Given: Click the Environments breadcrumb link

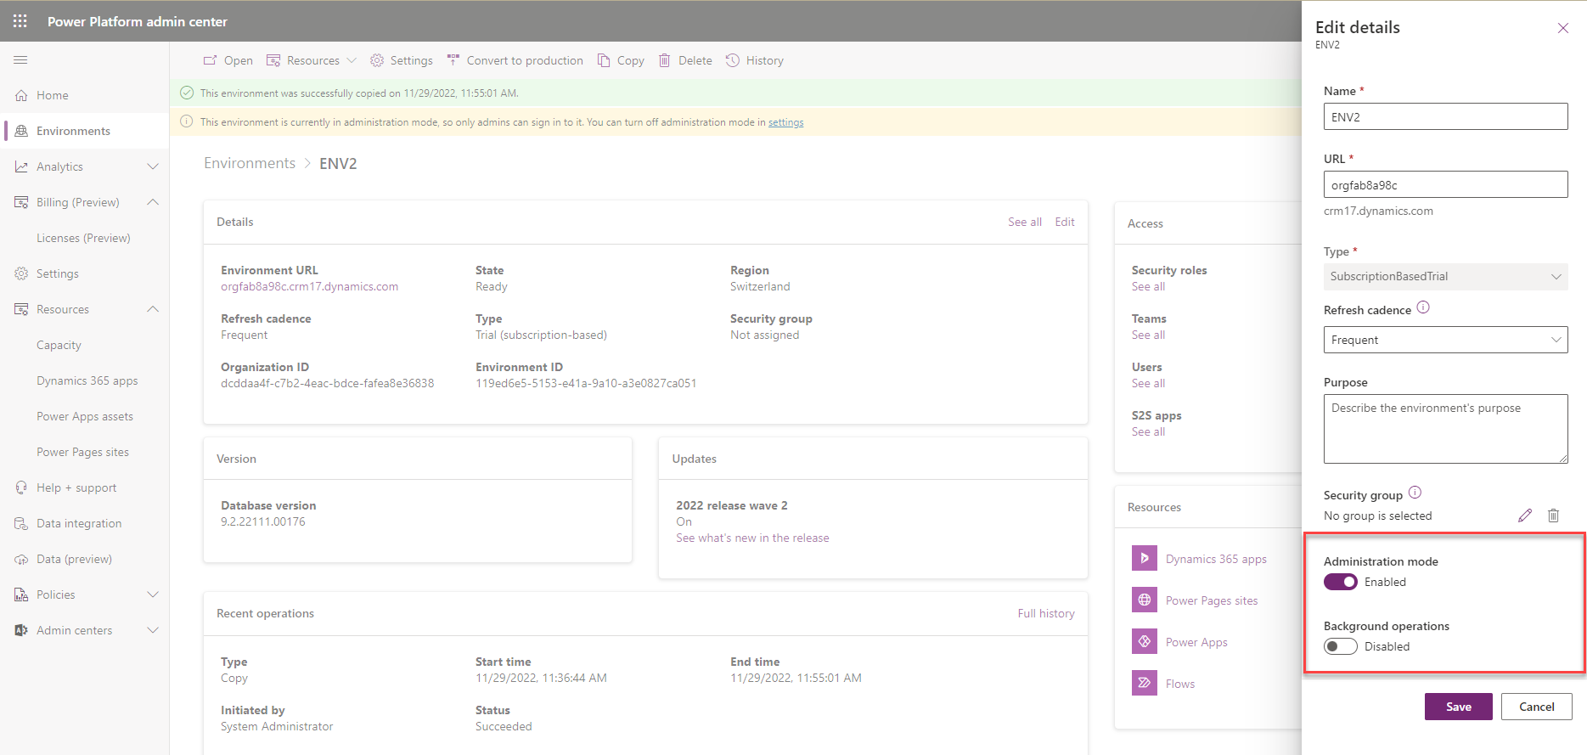Looking at the screenshot, I should [250, 163].
